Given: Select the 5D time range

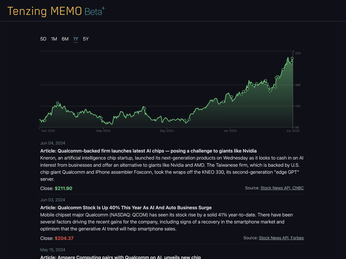Looking at the screenshot, I should tap(43, 39).
